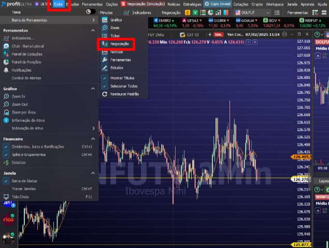Image resolution: width=329 pixels, height=248 pixels.
Task: Uncheck Mostrar Títulos
Action: (x=105, y=78)
